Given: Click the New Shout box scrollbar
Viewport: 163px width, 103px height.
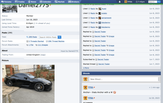Looking at the screenshot, I should coord(158,79).
